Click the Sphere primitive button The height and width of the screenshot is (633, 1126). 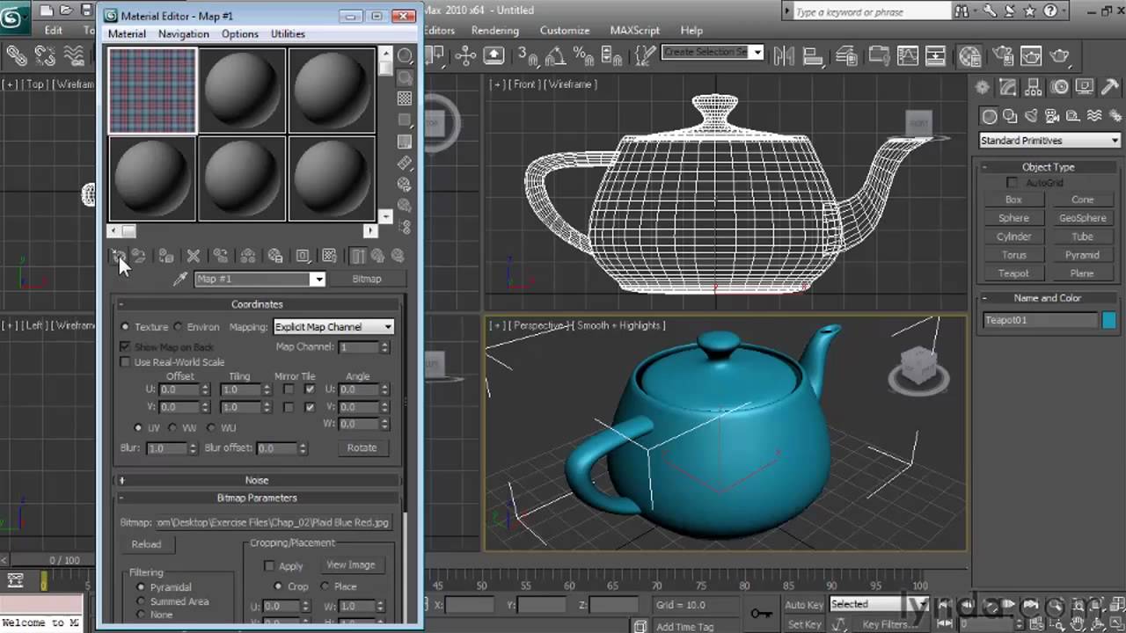pyautogui.click(x=1013, y=218)
